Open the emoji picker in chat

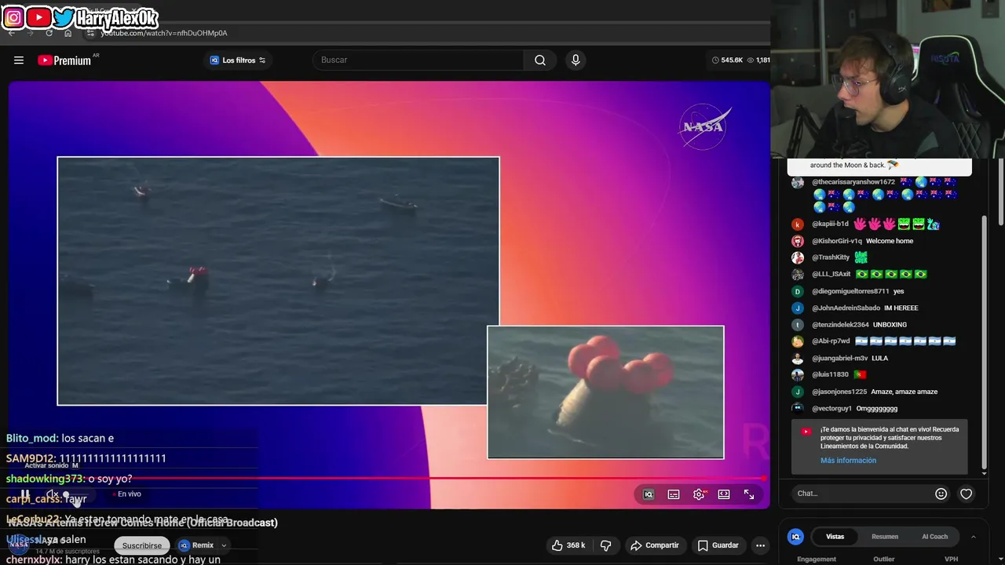point(941,494)
